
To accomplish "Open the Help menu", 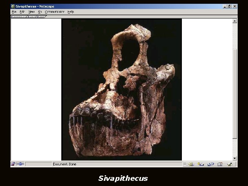I will (71, 12).
